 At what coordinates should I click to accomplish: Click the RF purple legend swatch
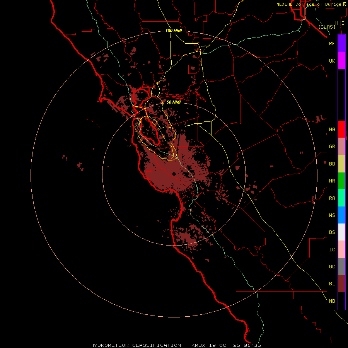[x=341, y=43]
